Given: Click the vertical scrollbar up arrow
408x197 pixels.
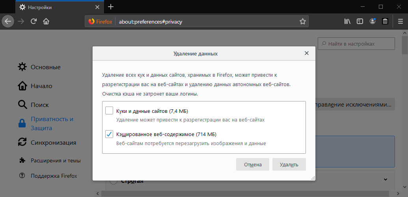Looking at the screenshot, I should pos(404,33).
